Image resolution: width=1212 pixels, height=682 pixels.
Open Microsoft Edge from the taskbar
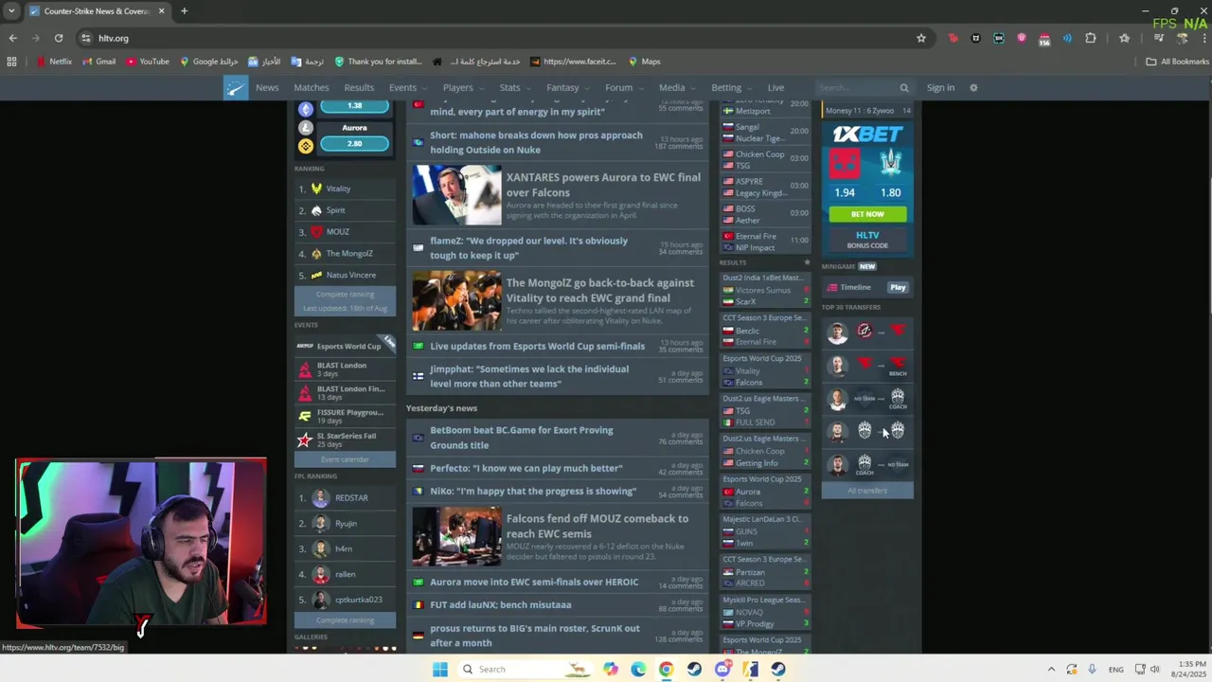(638, 670)
